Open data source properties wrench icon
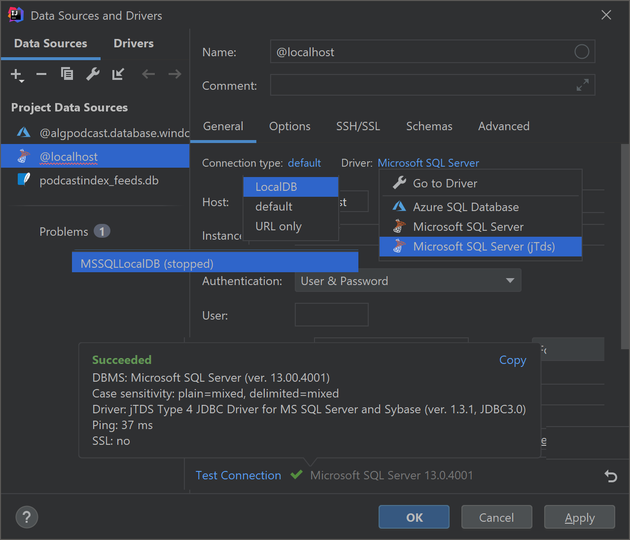This screenshot has width=630, height=540. click(93, 74)
